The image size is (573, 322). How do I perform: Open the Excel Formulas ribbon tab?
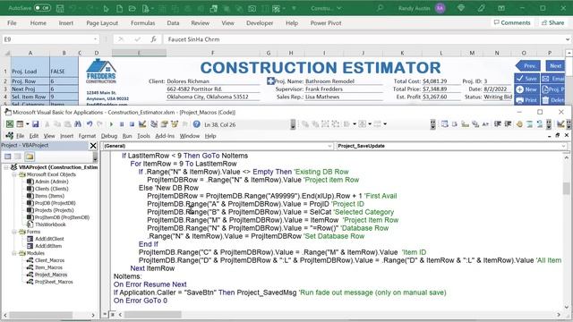click(143, 22)
